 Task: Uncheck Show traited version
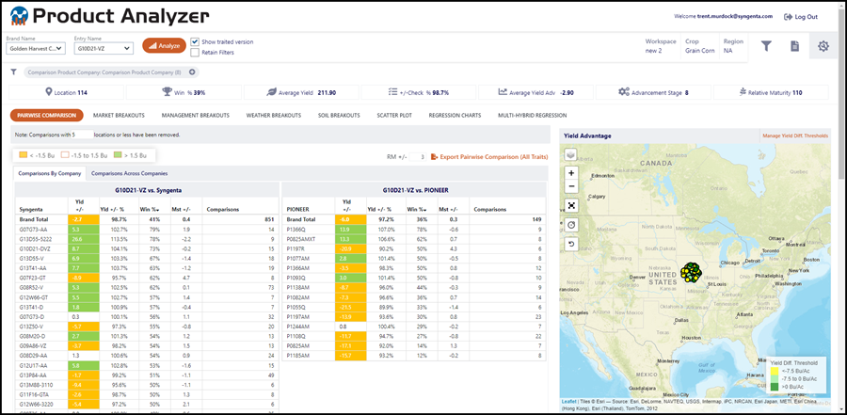coord(195,41)
